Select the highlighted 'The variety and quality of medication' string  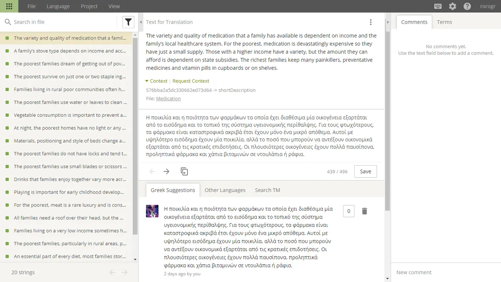tap(67, 38)
